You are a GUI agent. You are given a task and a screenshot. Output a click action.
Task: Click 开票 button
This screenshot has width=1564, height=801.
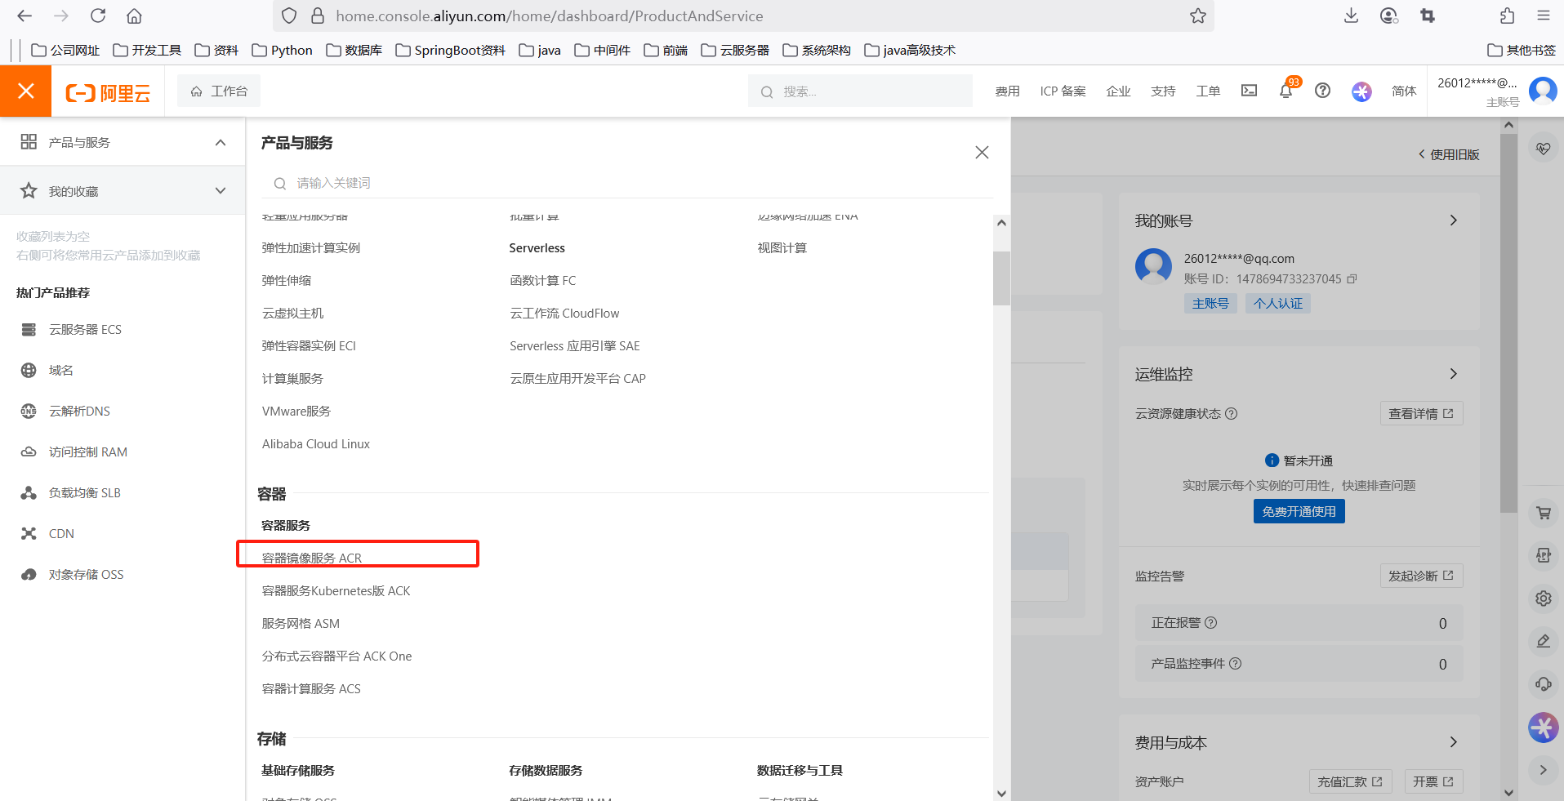click(1433, 781)
